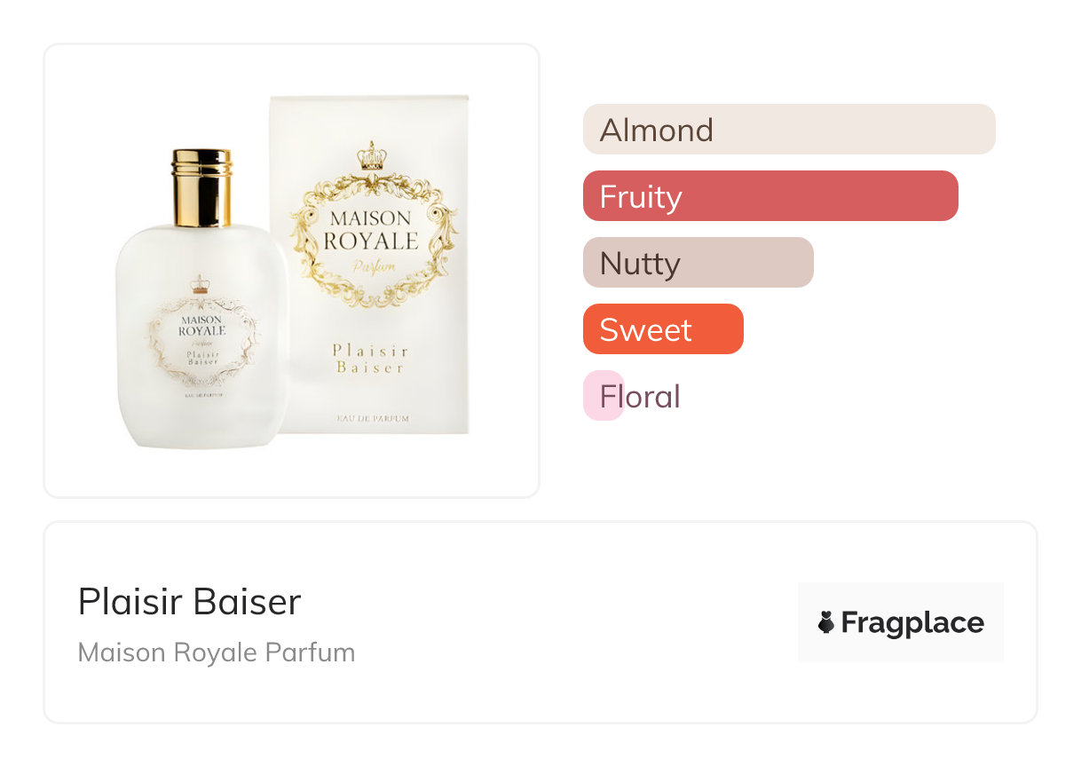1081x767 pixels.
Task: Click the Fragplace logo button
Action: coord(900,622)
